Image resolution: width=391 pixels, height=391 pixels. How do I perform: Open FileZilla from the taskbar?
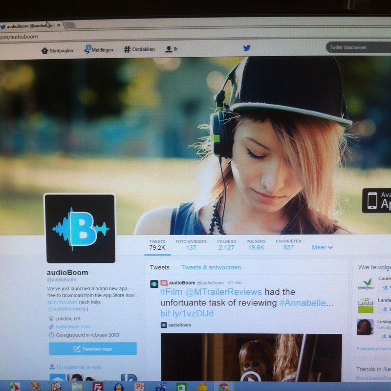[x=97, y=386]
